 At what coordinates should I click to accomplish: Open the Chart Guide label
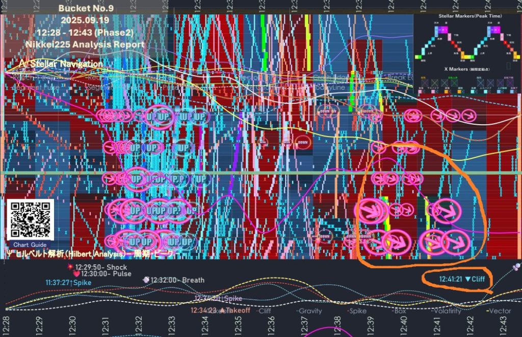point(30,244)
